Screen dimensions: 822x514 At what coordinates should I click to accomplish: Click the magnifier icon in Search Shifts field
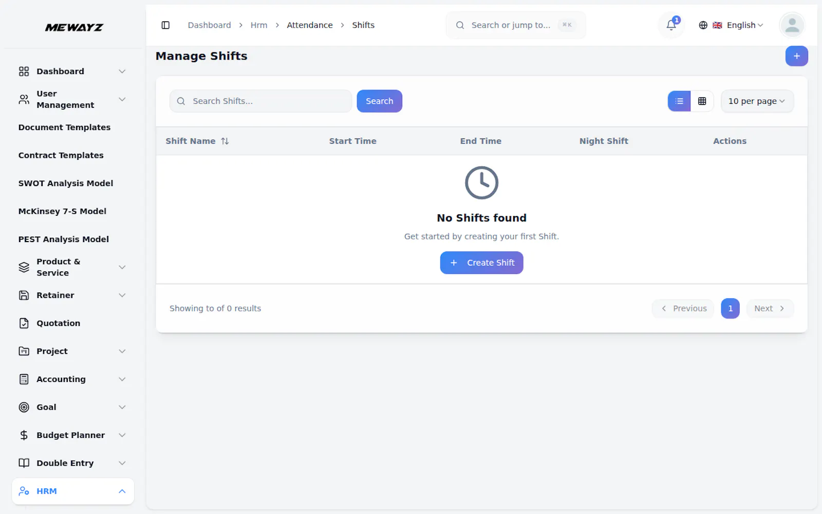coord(181,101)
